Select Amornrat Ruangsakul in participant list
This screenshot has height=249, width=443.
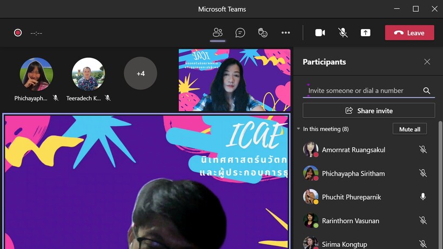[353, 150]
